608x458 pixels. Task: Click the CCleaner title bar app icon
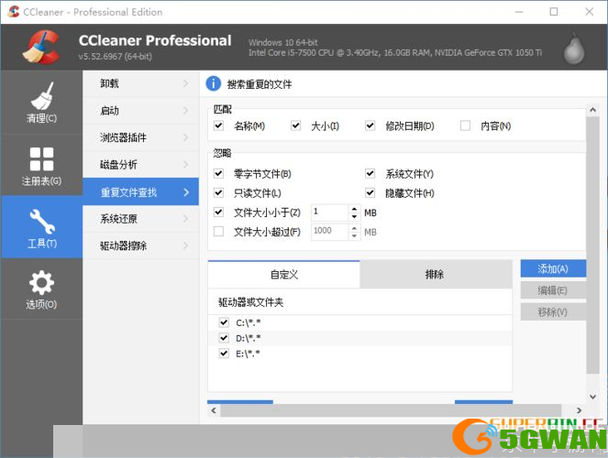(x=14, y=12)
